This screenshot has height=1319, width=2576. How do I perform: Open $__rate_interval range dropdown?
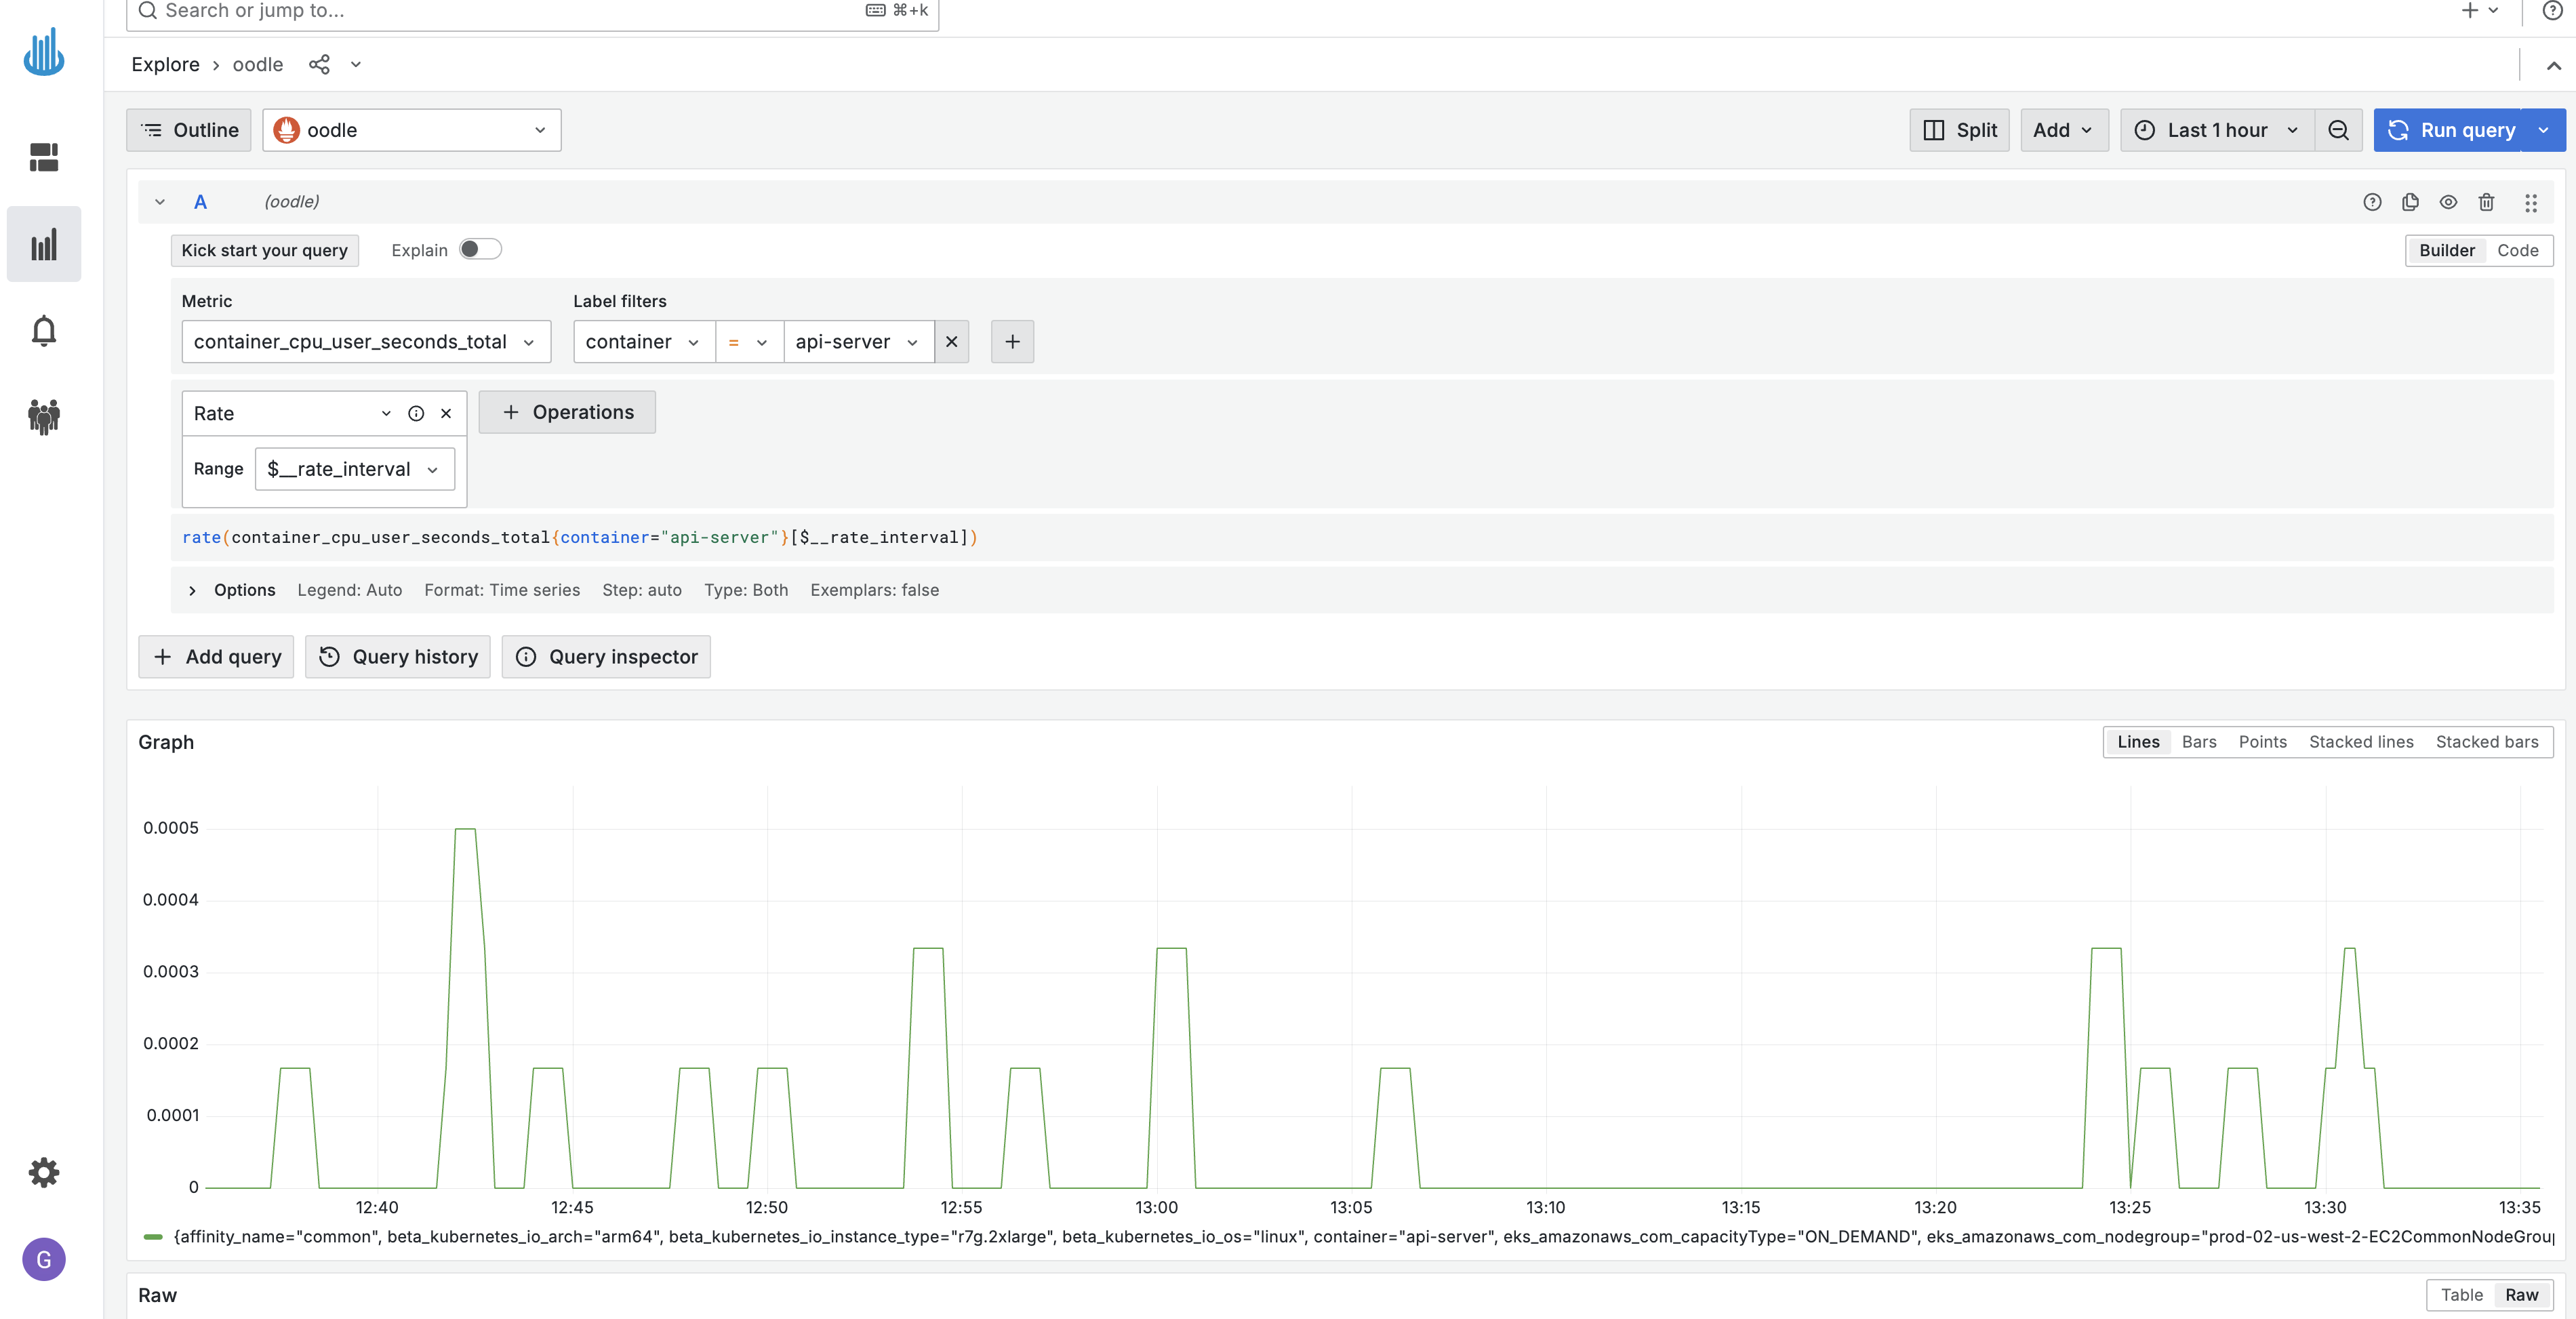point(355,469)
